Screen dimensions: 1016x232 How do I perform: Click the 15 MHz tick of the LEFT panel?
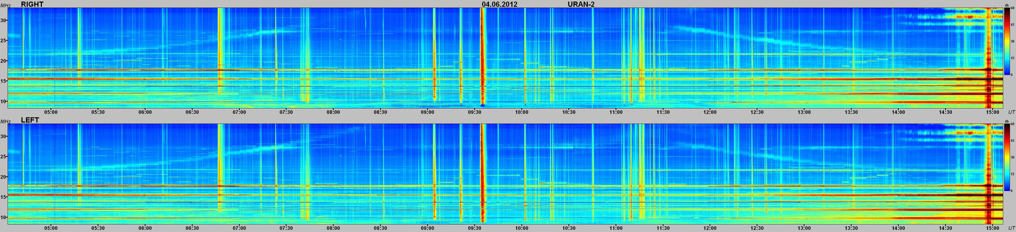[x=4, y=197]
